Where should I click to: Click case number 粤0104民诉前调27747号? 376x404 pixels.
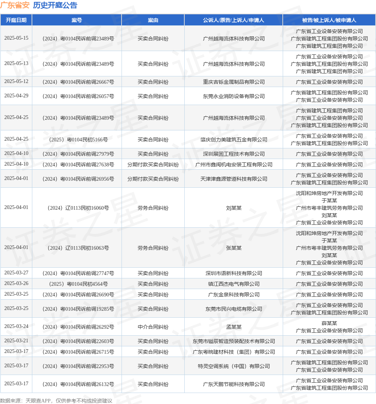click(x=78, y=273)
